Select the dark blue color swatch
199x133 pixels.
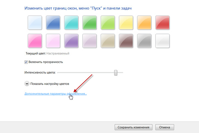[x=53, y=23]
